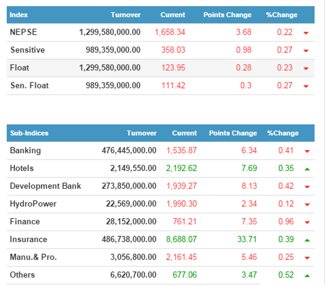The image size is (325, 285).
Task: Click the red down arrow for HydroPower
Action: click(x=307, y=205)
